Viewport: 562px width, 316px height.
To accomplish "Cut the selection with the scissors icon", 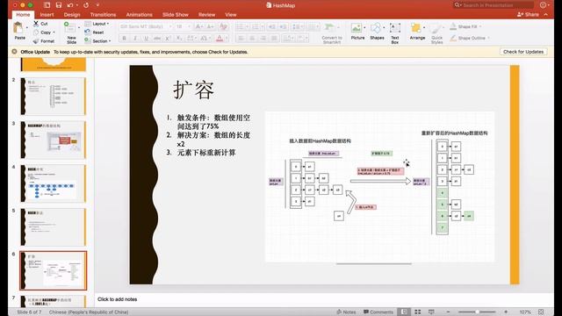I will [36, 24].
